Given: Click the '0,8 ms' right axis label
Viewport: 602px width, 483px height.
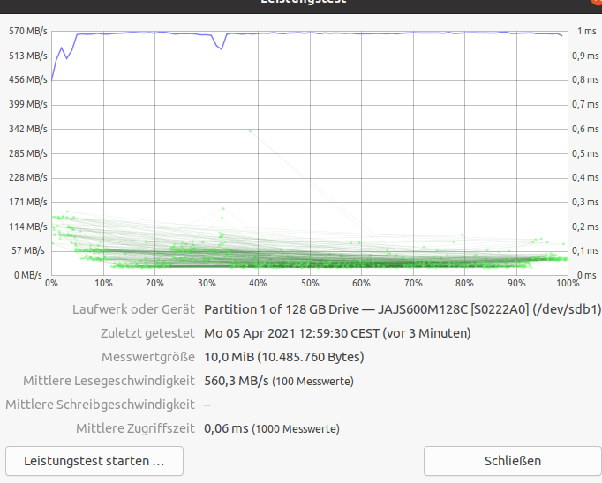Looking at the screenshot, I should (x=585, y=79).
